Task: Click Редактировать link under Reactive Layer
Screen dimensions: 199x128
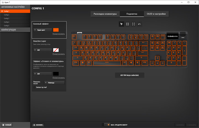Action: (59, 54)
